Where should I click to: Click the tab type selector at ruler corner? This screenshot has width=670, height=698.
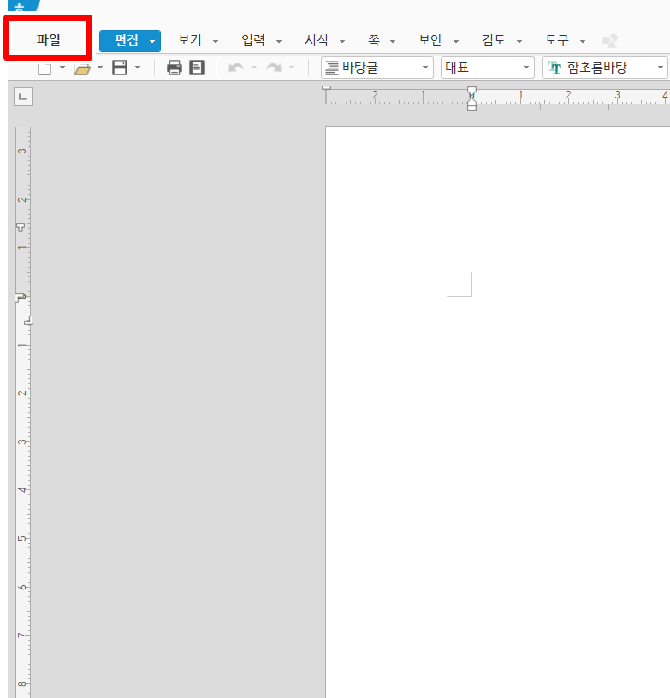(23, 97)
